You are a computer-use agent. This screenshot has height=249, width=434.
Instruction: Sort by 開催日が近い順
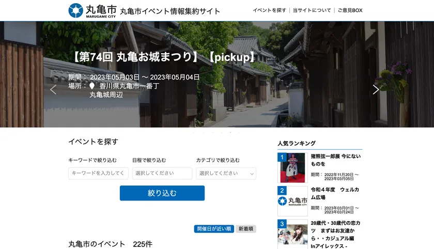pyautogui.click(x=214, y=229)
